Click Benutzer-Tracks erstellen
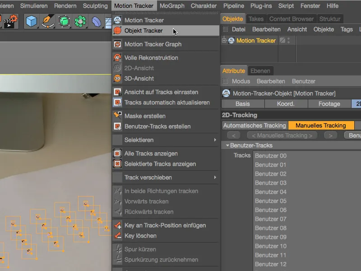 pyautogui.click(x=166, y=126)
